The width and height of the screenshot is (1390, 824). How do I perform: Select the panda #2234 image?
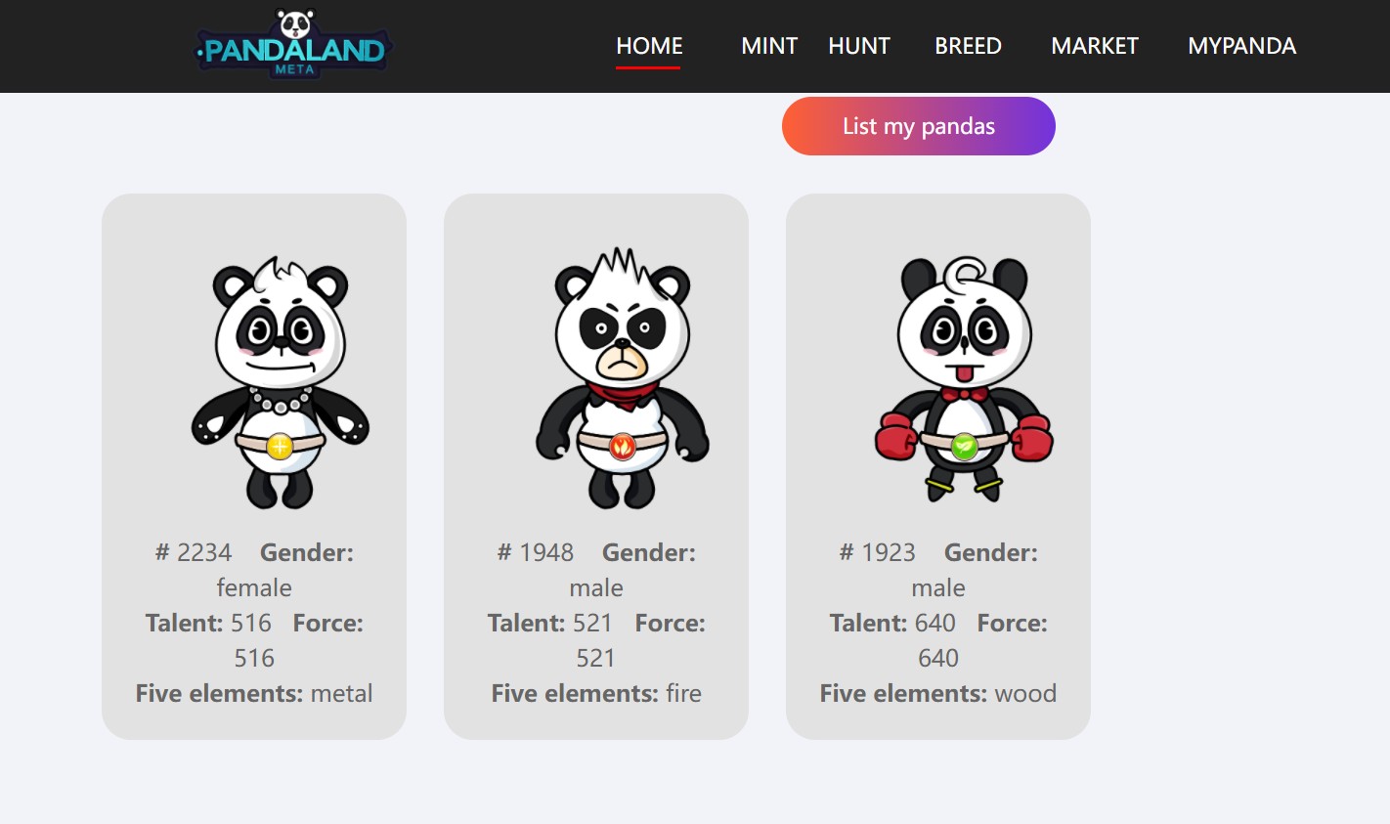click(x=281, y=382)
